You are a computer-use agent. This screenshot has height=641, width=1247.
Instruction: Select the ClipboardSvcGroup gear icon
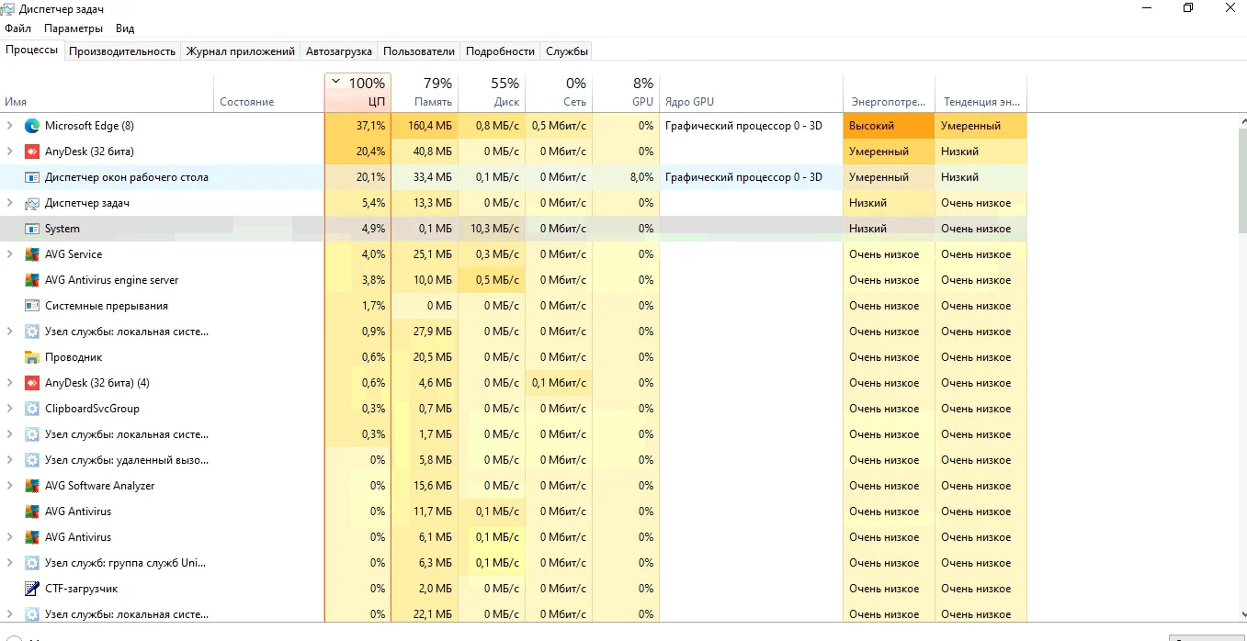(32, 409)
